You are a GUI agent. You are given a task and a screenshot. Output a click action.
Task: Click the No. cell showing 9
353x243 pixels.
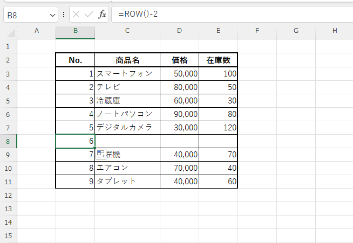pos(76,182)
